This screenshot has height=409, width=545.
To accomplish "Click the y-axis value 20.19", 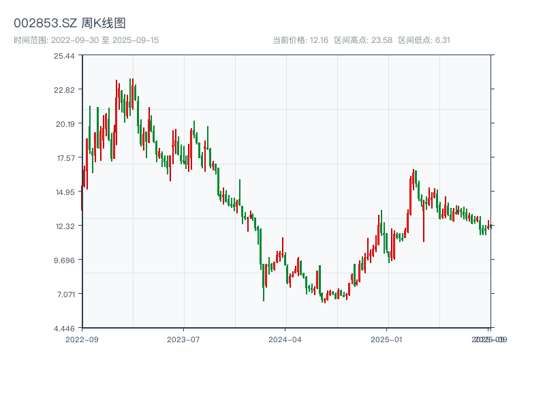I will coord(65,124).
